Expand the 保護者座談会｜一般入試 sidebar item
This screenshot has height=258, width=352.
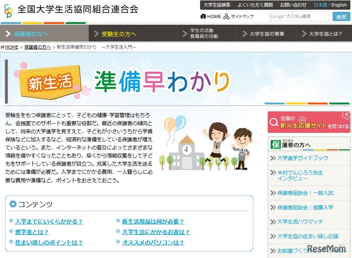coord(305,194)
